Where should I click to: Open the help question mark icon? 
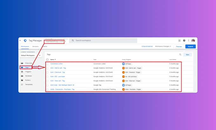184,41
